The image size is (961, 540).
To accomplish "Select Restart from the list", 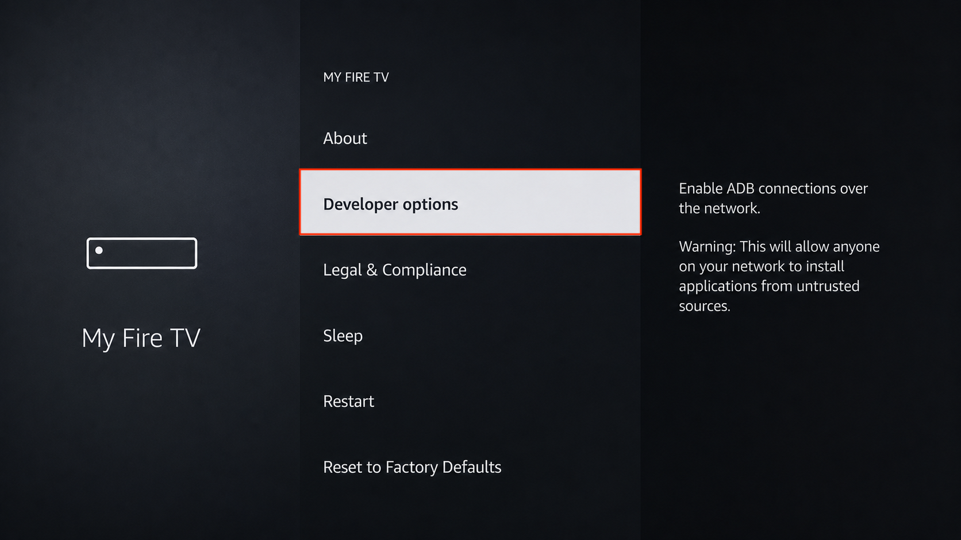I will click(x=470, y=401).
